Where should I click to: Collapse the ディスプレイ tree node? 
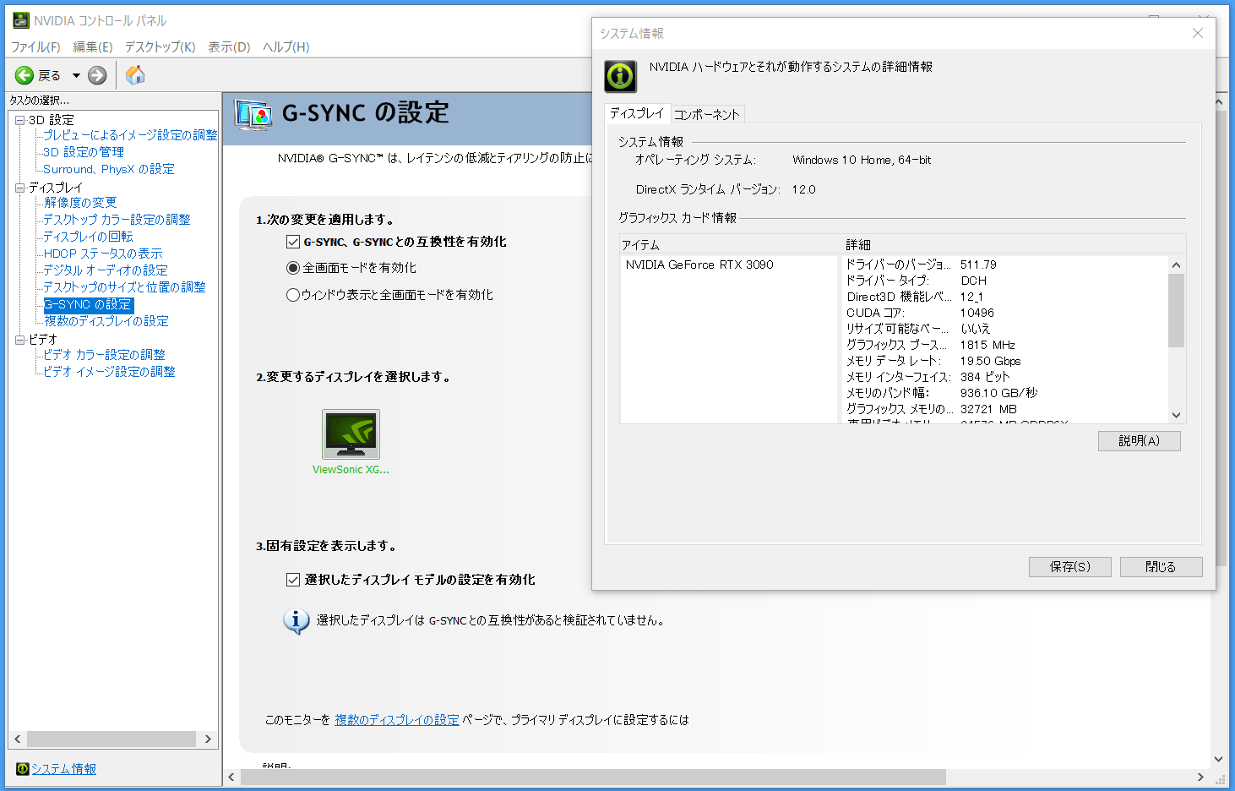tap(20, 188)
